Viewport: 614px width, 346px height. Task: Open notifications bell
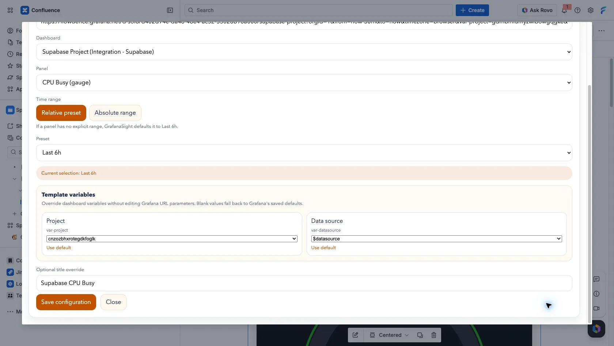[x=564, y=10]
